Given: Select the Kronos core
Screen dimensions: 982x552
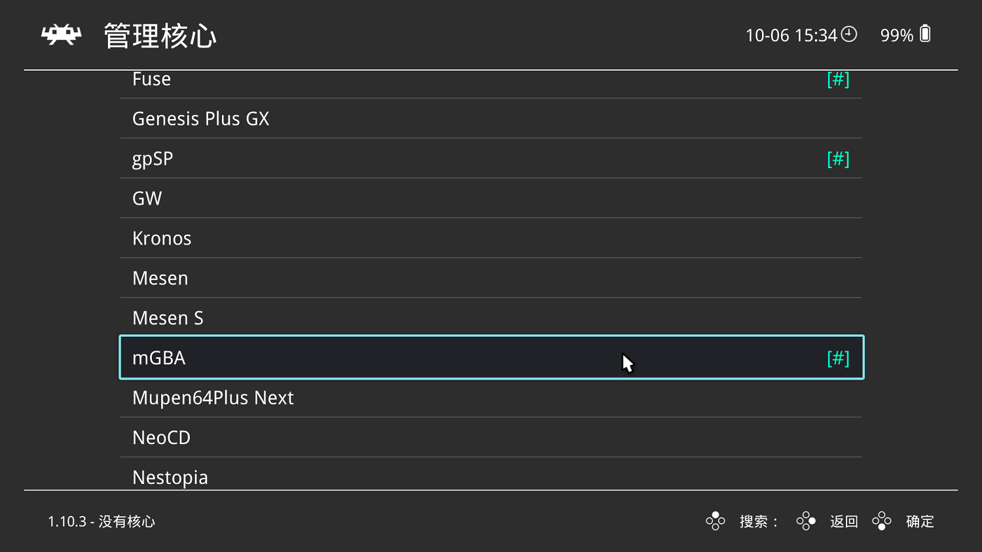Looking at the screenshot, I should (x=162, y=239).
